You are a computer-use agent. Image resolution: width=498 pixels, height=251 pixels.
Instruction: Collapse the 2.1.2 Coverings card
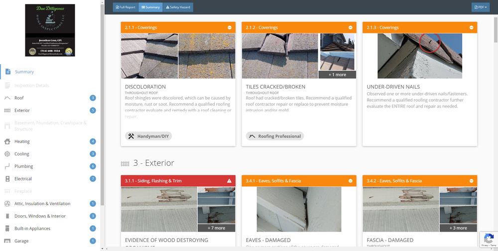(x=350, y=28)
